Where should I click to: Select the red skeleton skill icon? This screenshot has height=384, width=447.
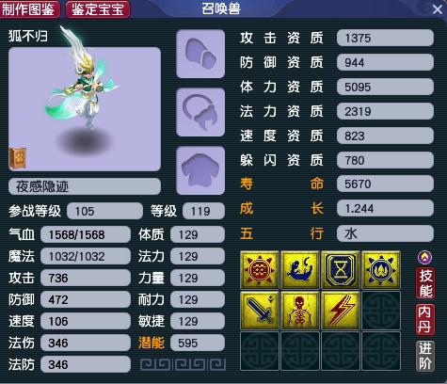point(300,311)
